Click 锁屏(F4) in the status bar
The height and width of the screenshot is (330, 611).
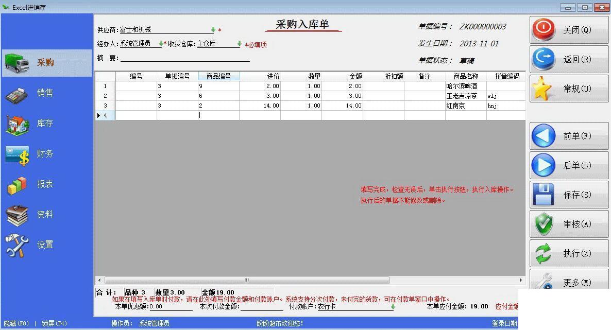click(55, 323)
